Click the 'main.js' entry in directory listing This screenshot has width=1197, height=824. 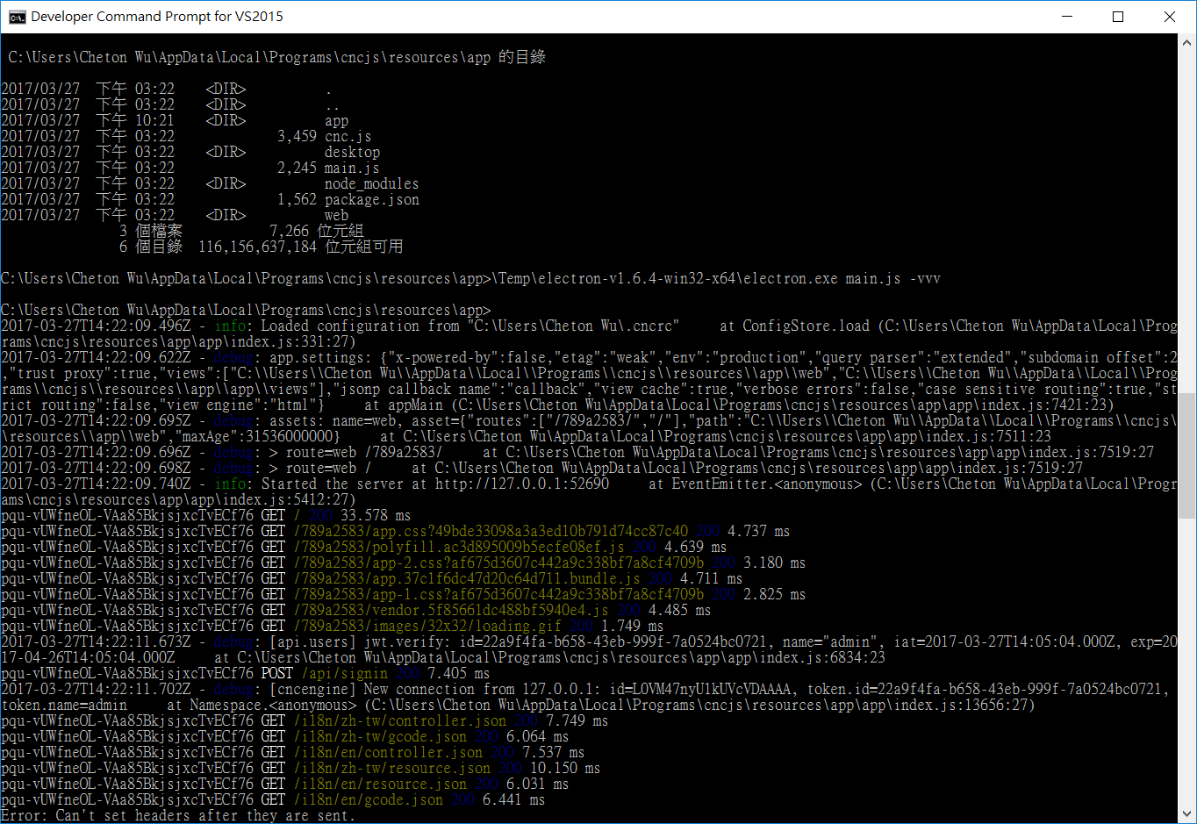click(352, 168)
